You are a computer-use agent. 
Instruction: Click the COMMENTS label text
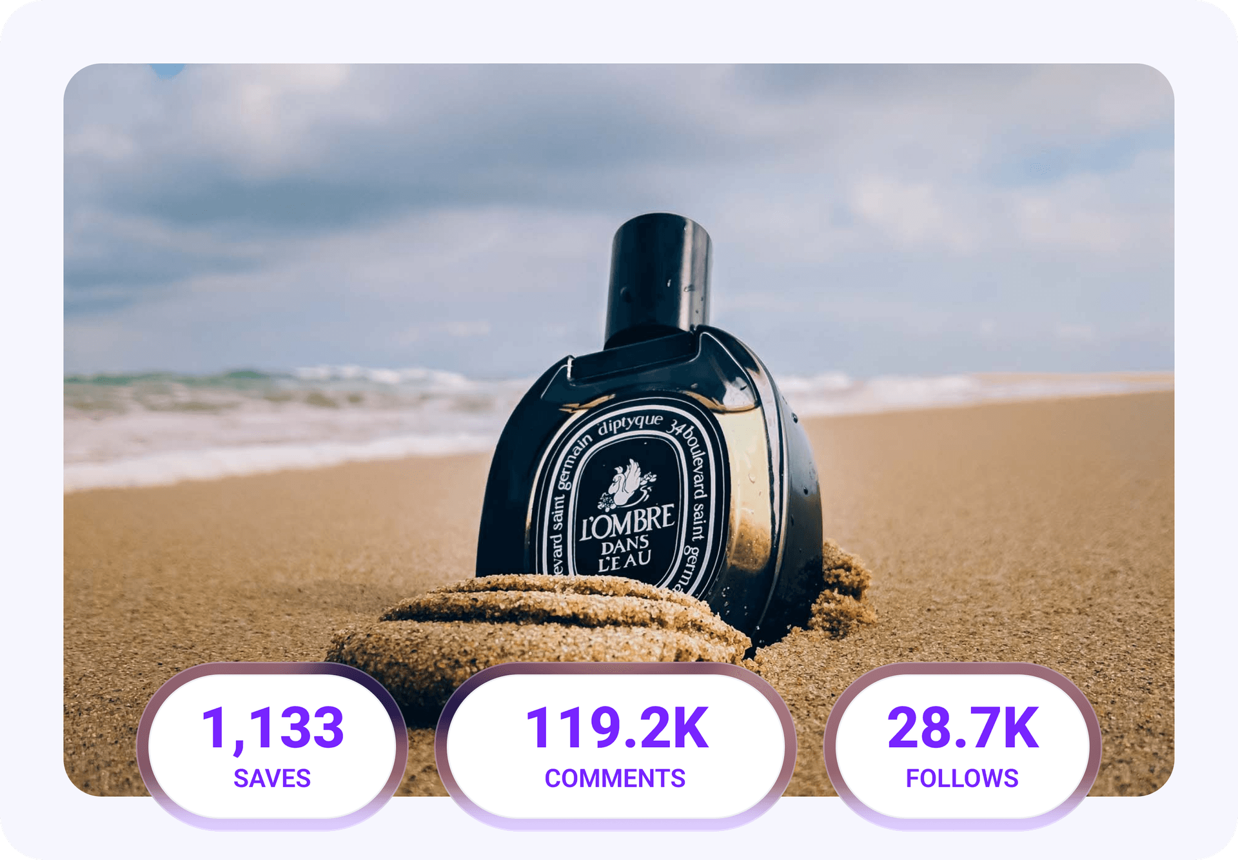615,778
